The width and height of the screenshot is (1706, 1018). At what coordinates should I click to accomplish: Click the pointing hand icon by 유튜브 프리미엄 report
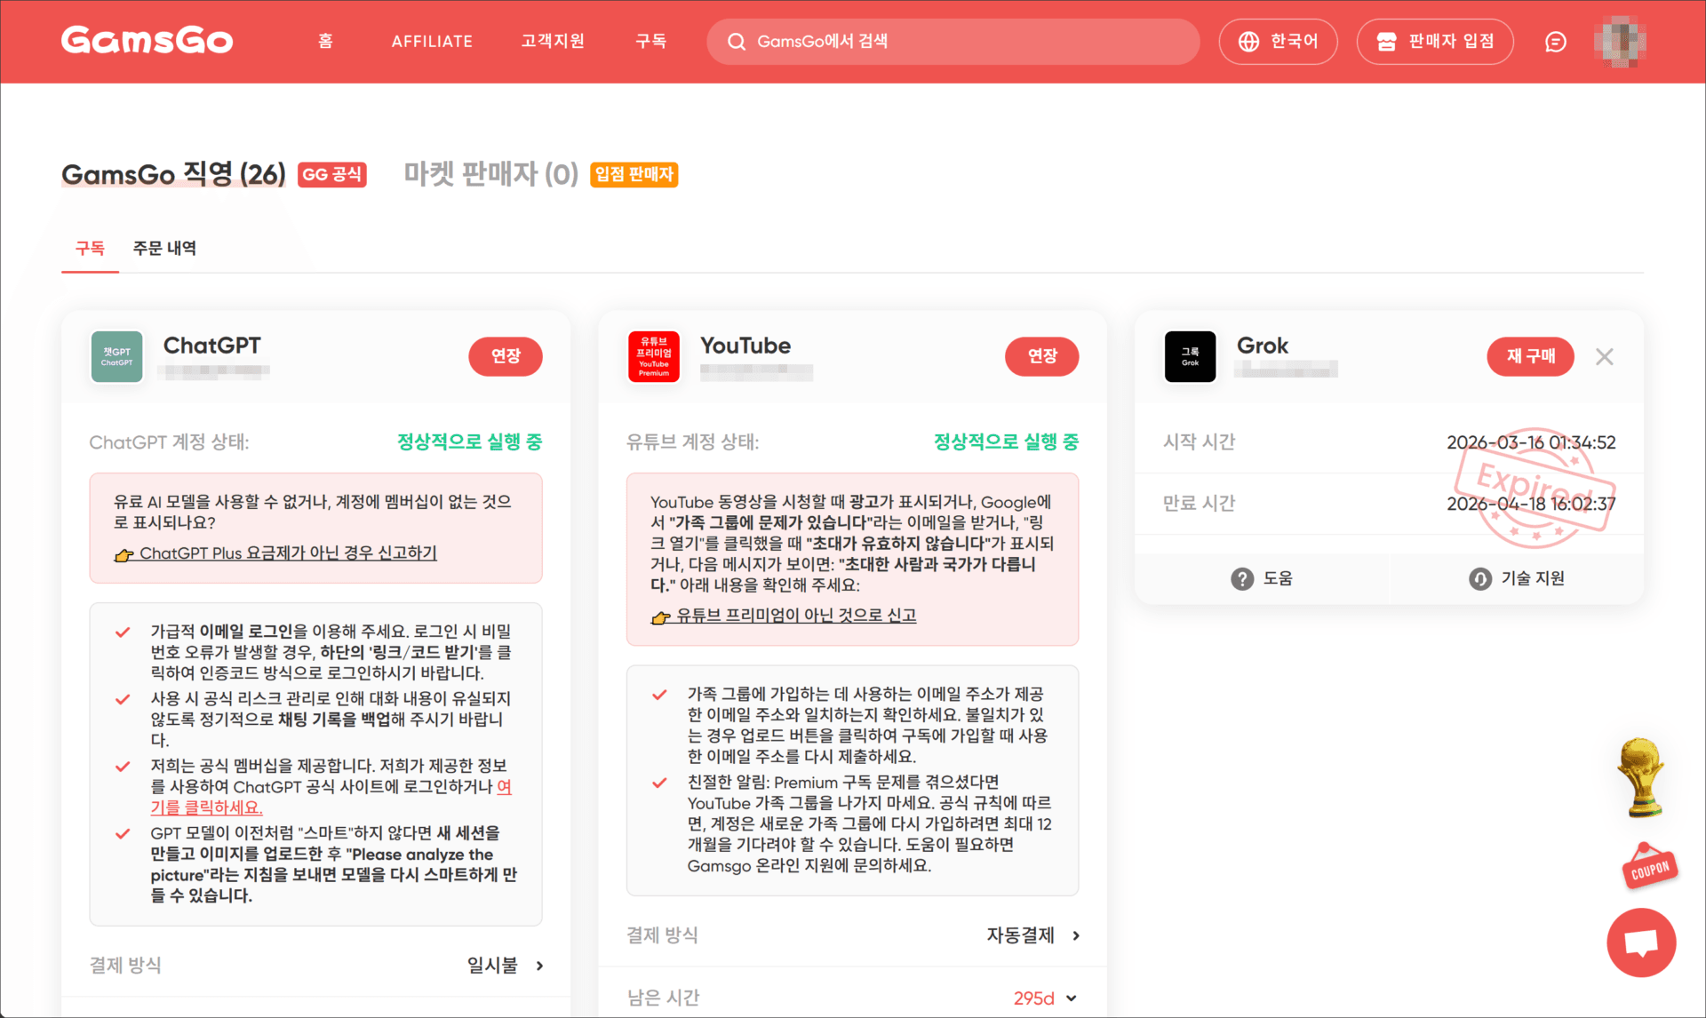[x=661, y=616]
